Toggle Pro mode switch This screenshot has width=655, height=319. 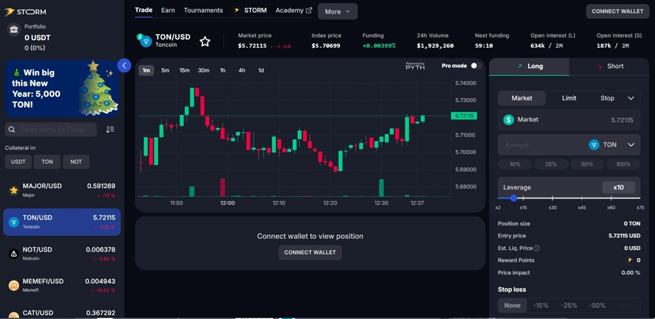pyautogui.click(x=476, y=66)
